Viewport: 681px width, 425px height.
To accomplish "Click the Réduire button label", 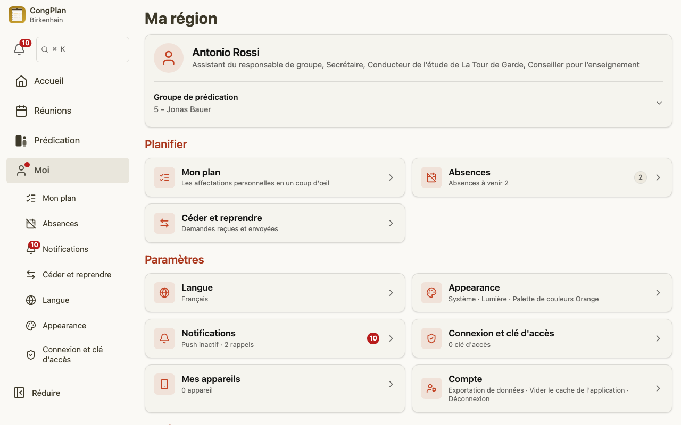I will click(x=46, y=393).
